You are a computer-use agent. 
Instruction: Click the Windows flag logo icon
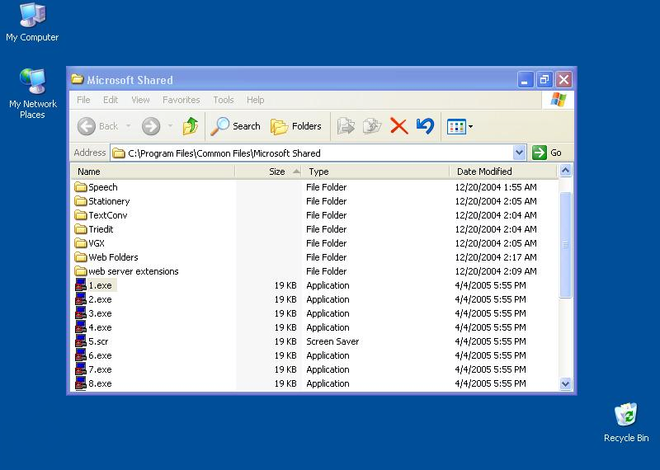559,100
